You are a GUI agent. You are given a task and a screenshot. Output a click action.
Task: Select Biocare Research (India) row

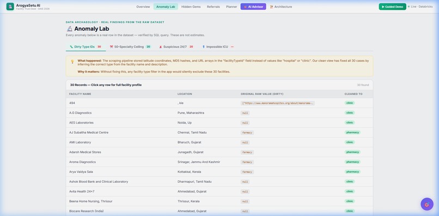point(219,211)
